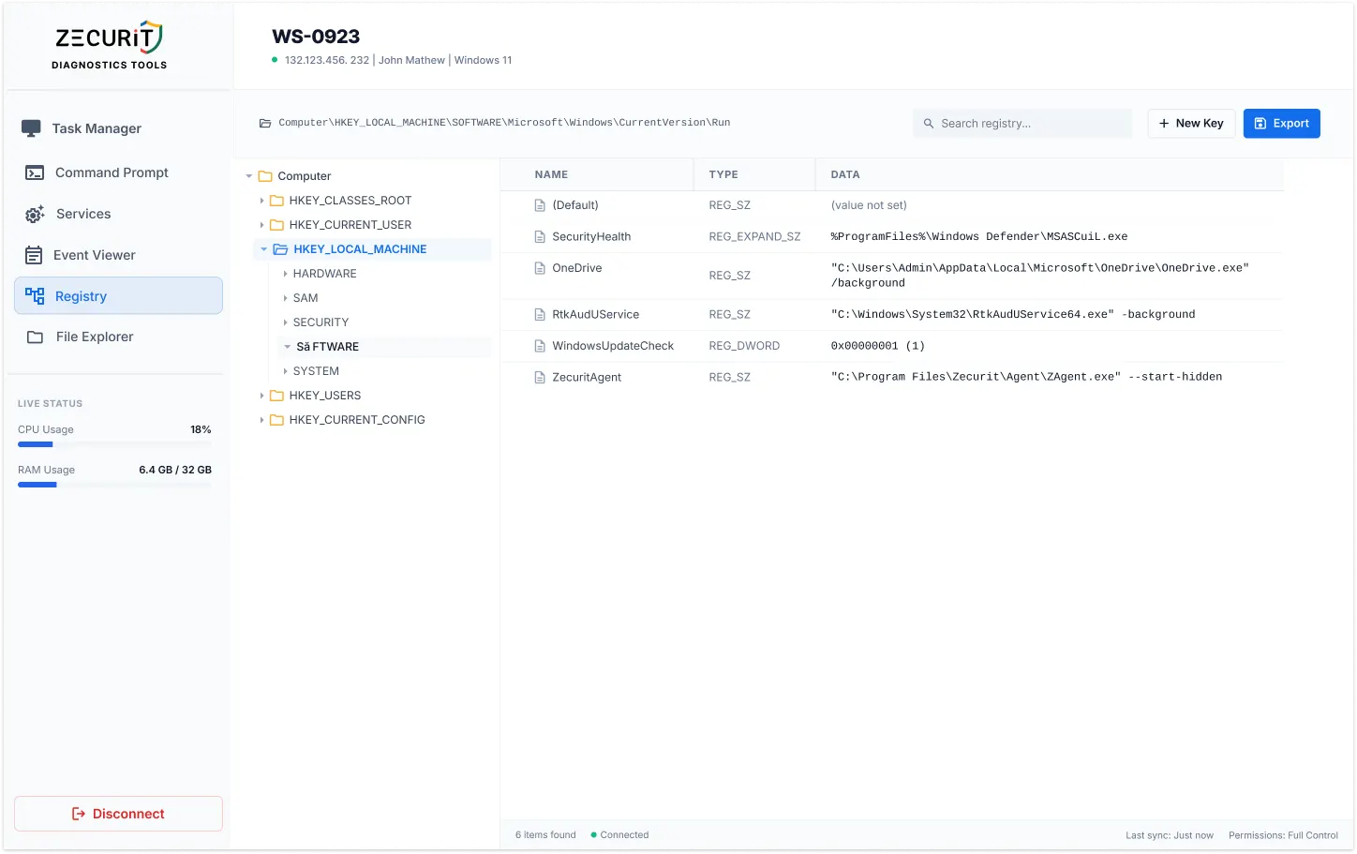This screenshot has width=1357, height=854.
Task: Expand the HKEY_CLASSES_ROOT key
Action: tap(261, 200)
